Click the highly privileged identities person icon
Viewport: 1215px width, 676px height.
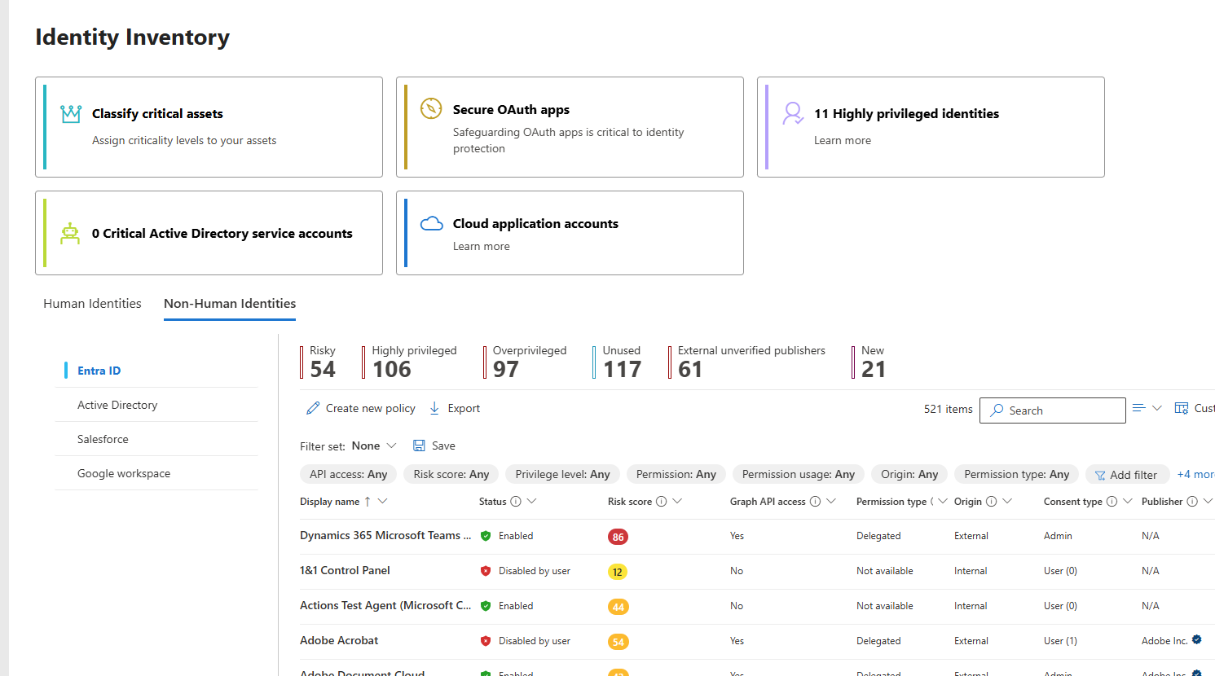click(792, 113)
